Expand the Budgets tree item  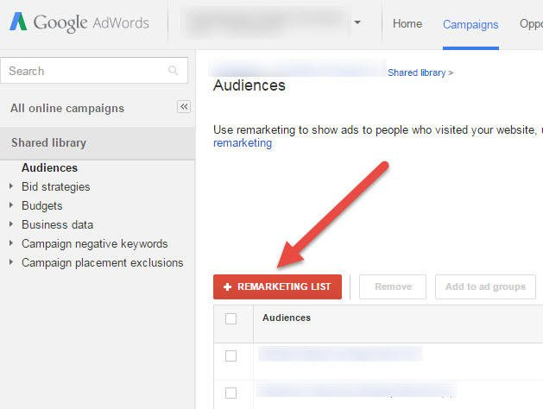11,205
